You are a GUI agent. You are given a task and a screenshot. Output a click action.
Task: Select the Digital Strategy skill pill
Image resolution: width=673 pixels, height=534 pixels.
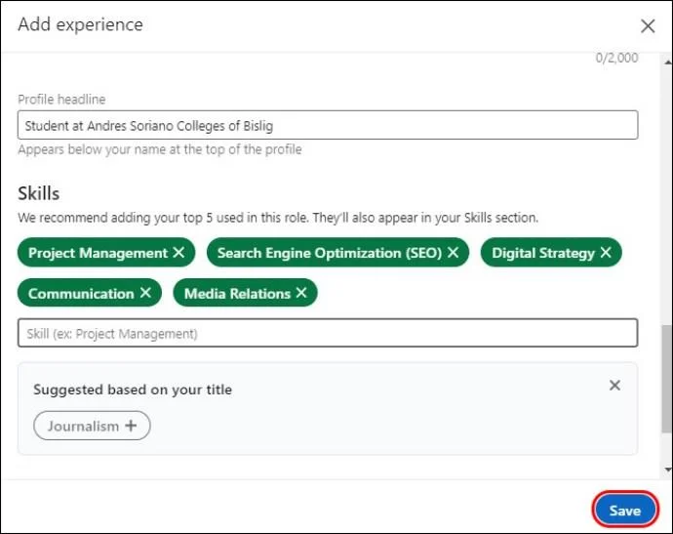click(x=551, y=252)
